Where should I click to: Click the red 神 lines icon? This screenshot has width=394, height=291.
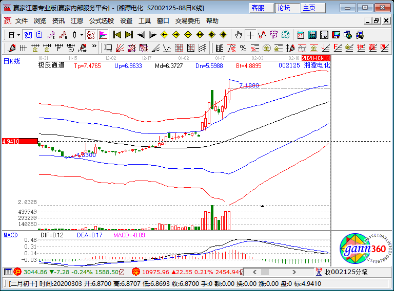click(361, 48)
